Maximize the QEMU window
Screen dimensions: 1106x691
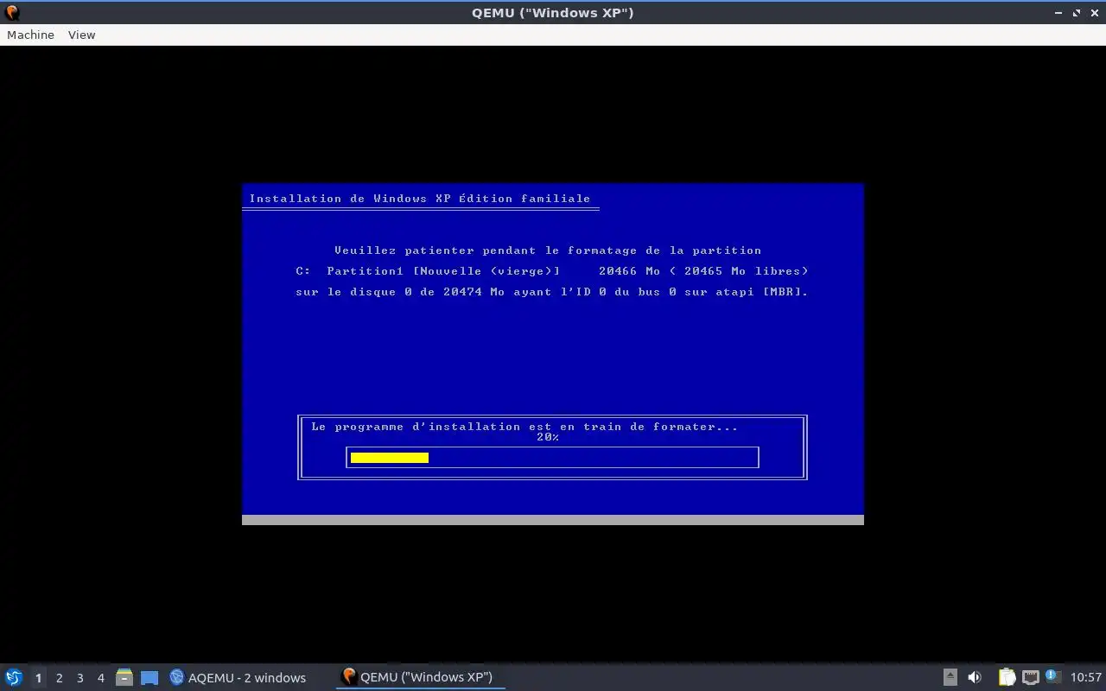pos(1077,13)
